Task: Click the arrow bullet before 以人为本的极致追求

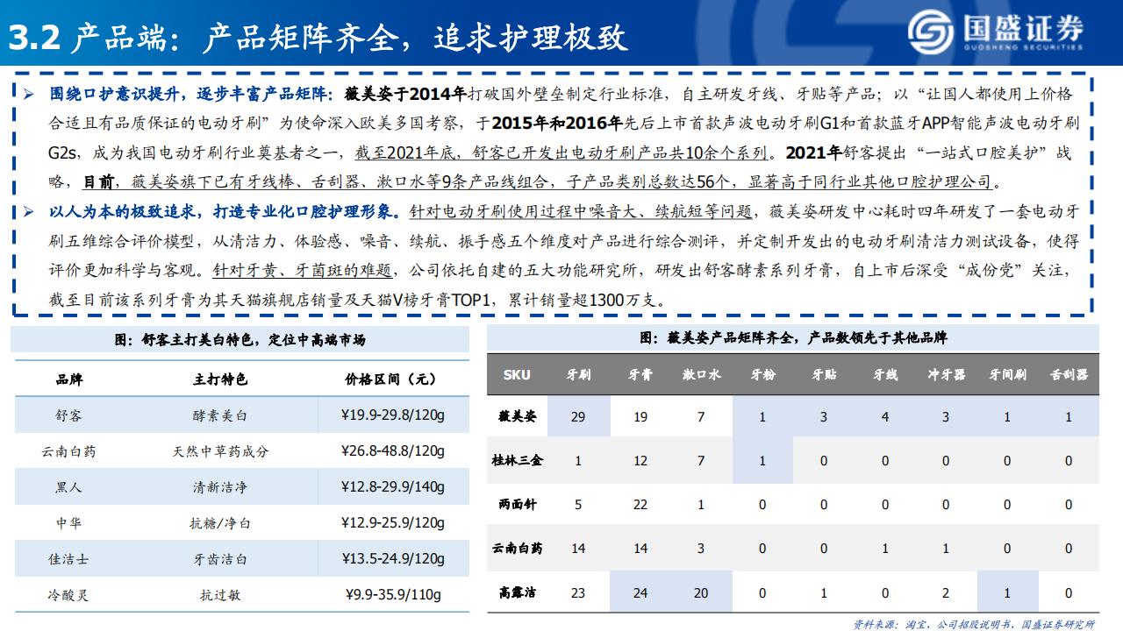Action: tap(29, 212)
